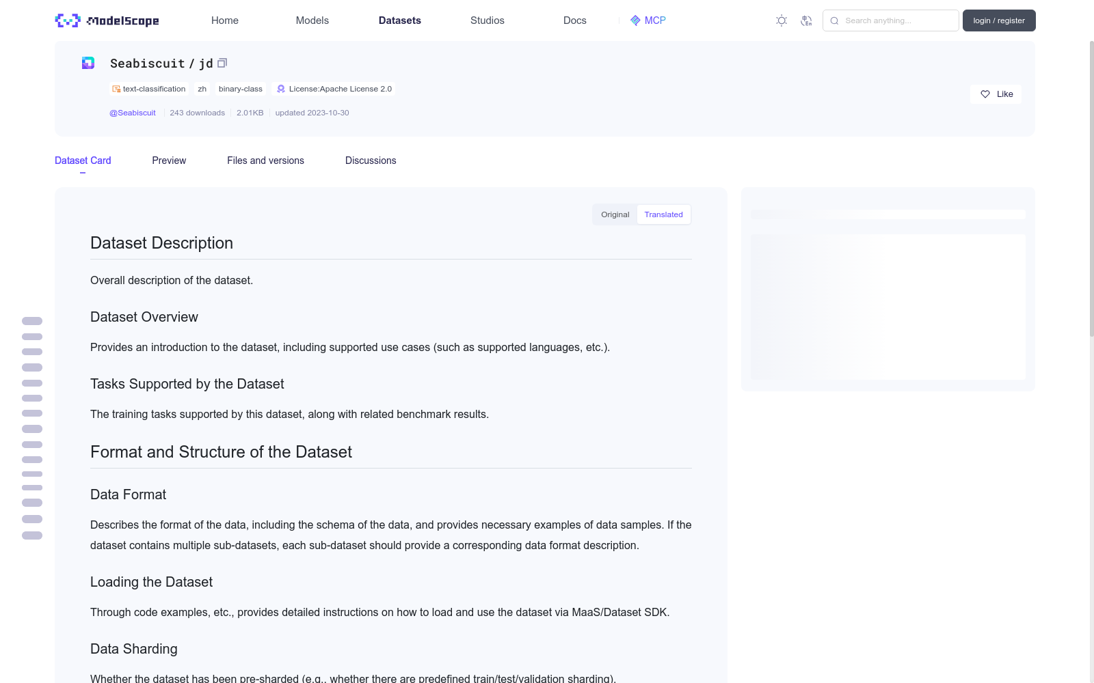Click the dataset avatar icon
The image size is (1094, 683).
point(88,63)
